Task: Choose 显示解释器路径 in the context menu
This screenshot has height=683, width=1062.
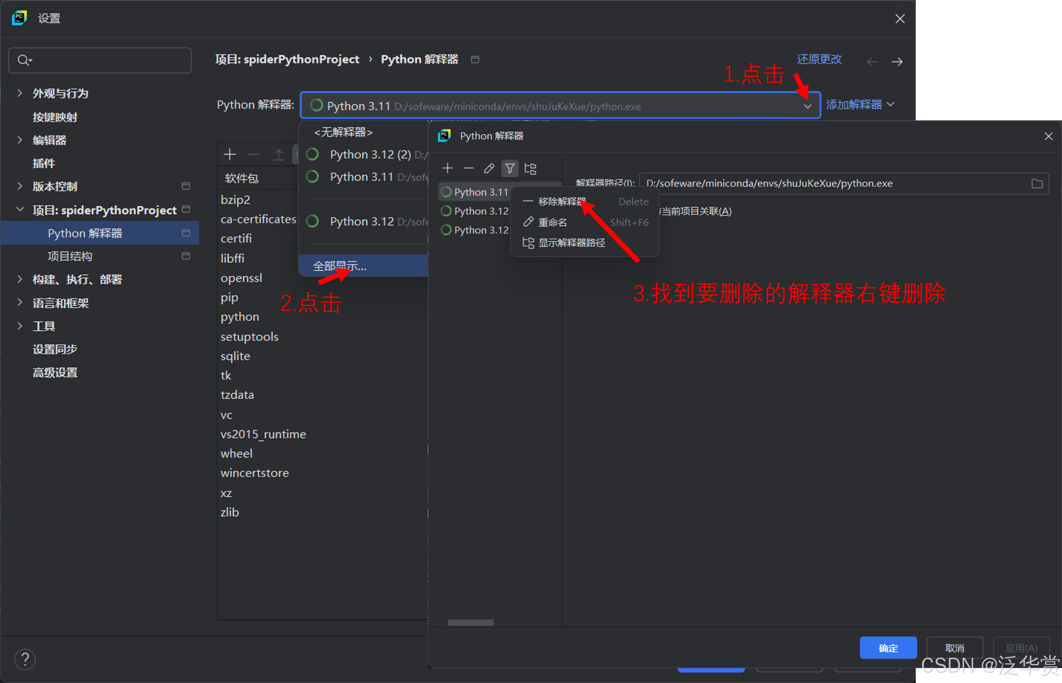Action: point(572,243)
